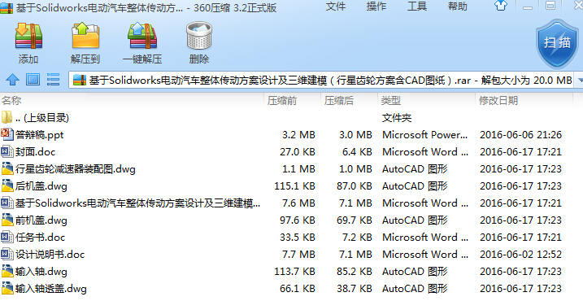Click the rar archive icon in path bar

coord(80,80)
